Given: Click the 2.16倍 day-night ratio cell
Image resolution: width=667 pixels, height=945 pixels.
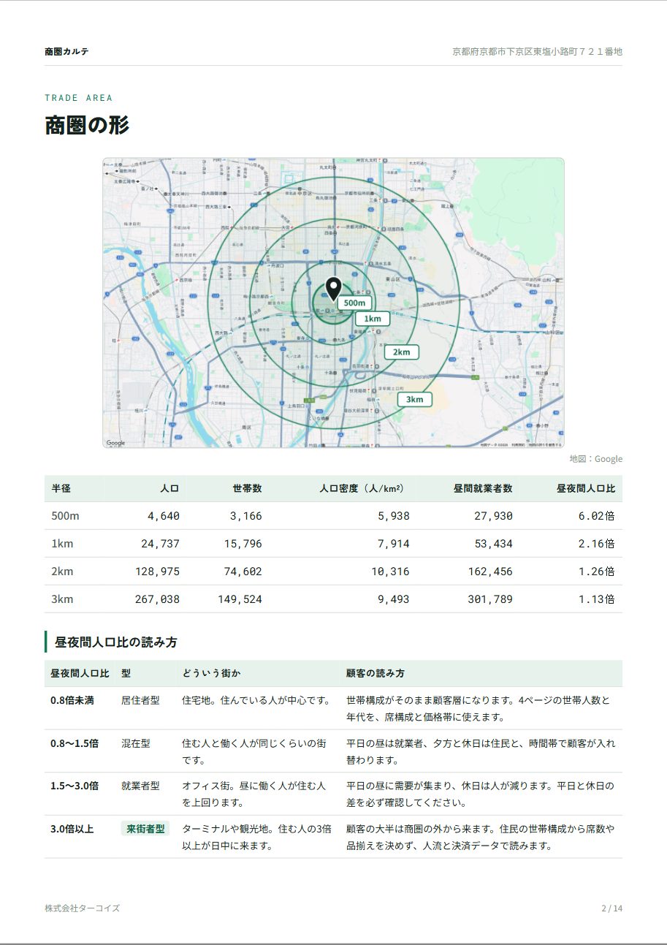Looking at the screenshot, I should 596,544.
